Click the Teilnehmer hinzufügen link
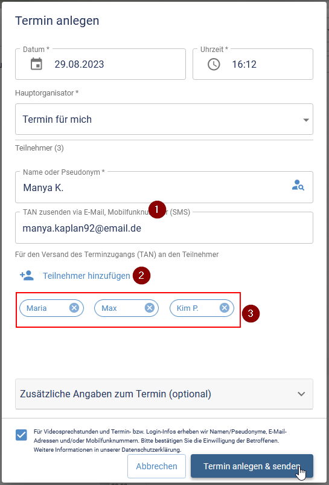 click(x=86, y=276)
